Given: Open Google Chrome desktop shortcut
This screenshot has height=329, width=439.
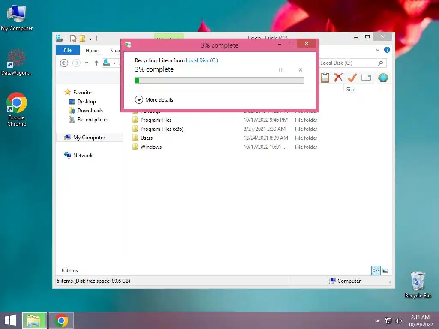Looking at the screenshot, I should click(17, 109).
